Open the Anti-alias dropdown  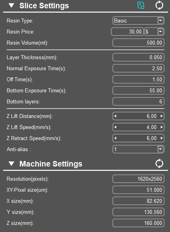tap(138, 149)
